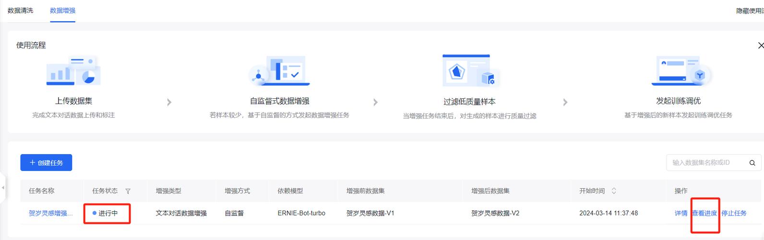This screenshot has width=764, height=240.
Task: Click the ERNIE-Bot-turbo model cell
Action: 301,213
